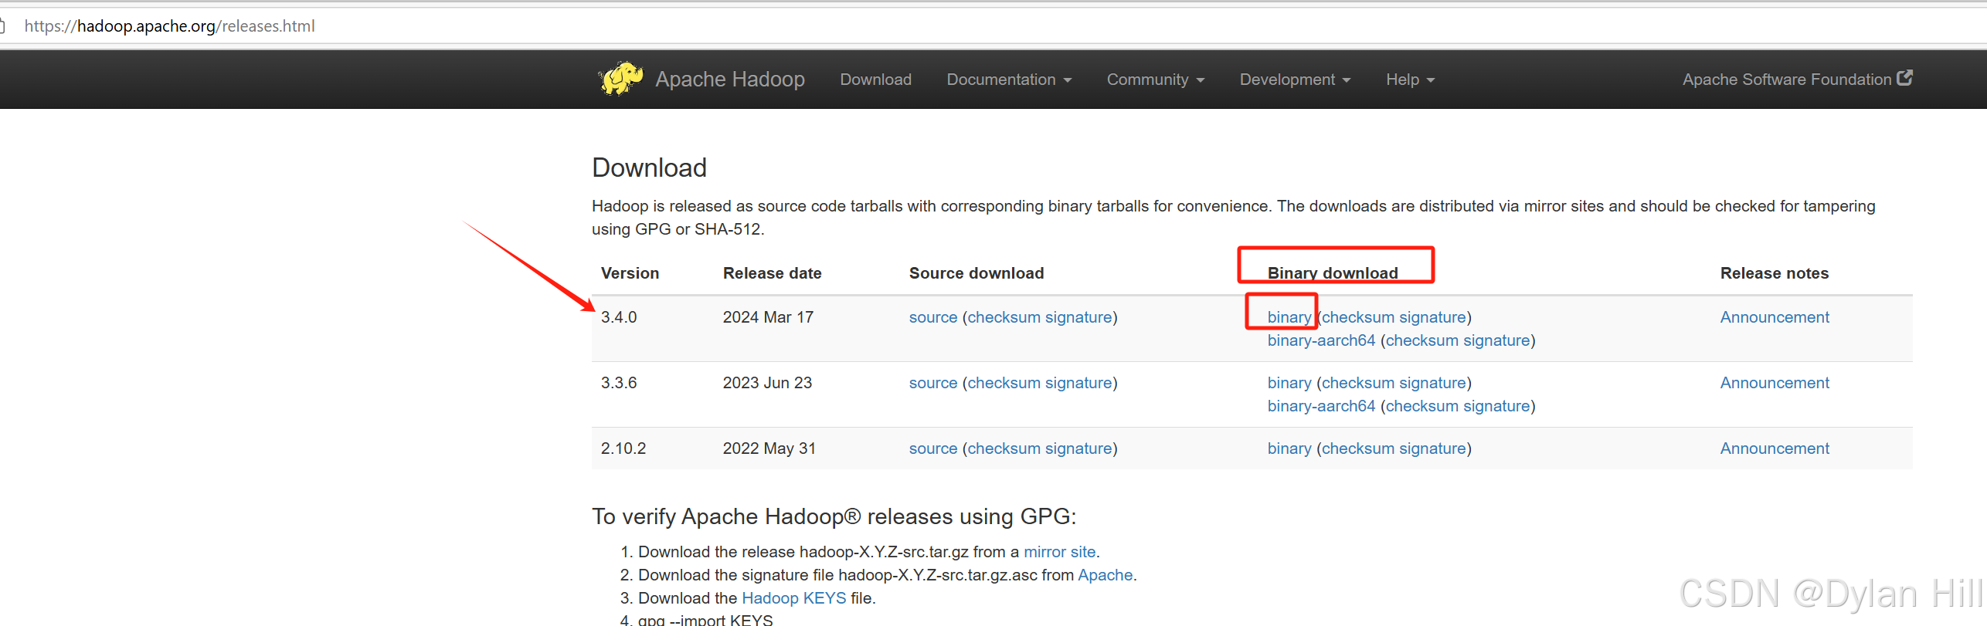Open source signature for version 2.10.2

click(1078, 448)
